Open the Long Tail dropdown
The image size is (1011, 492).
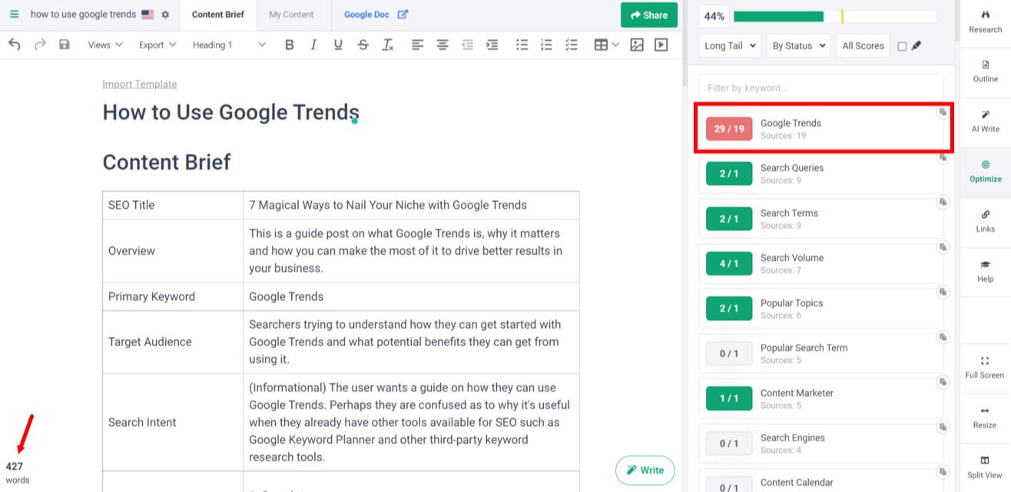(728, 45)
